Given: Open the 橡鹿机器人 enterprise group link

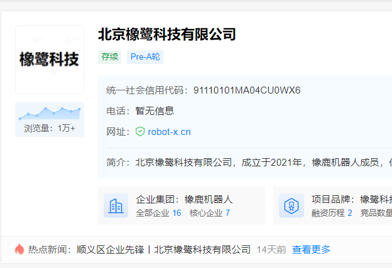Looking at the screenshot, I should click(x=209, y=200).
